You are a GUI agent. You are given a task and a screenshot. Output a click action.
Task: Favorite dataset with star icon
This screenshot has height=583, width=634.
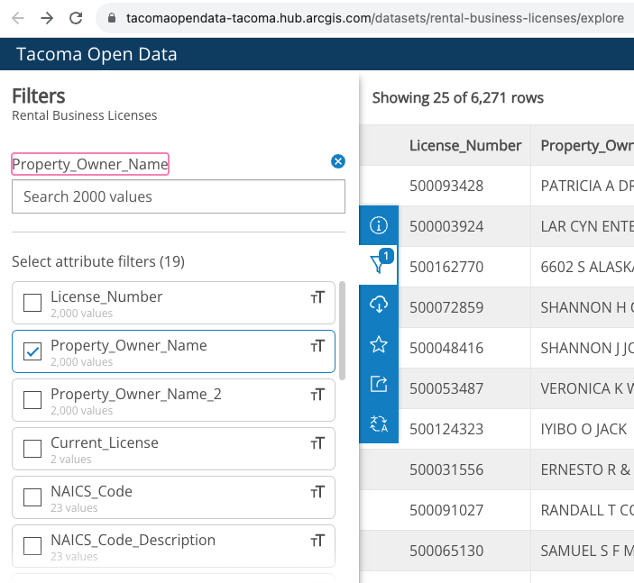pos(379,344)
